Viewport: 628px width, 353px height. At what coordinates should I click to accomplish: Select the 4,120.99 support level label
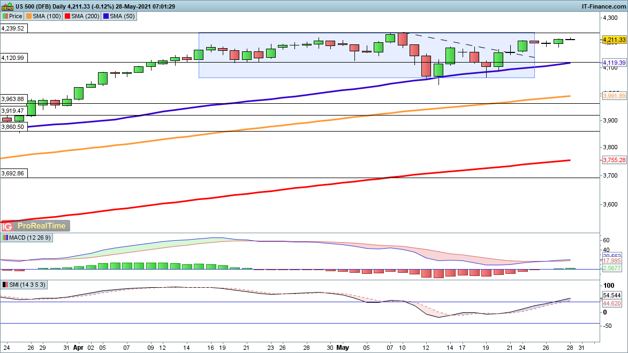click(13, 58)
